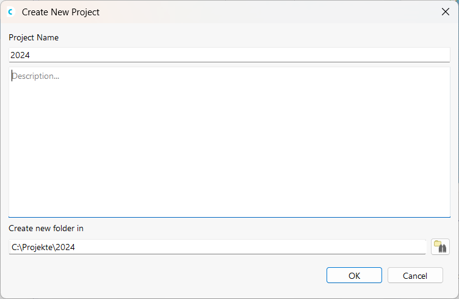Click inside the Description text area
The width and height of the screenshot is (459, 299).
(x=229, y=142)
